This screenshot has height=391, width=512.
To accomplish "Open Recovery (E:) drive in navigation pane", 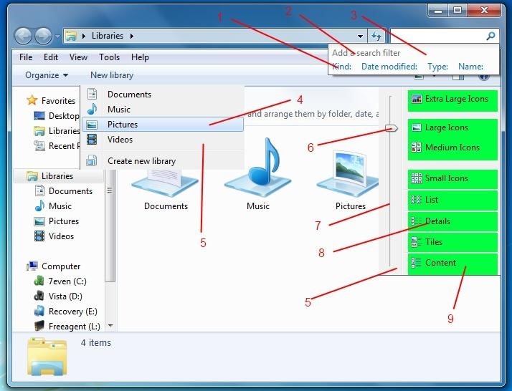I will point(72,312).
